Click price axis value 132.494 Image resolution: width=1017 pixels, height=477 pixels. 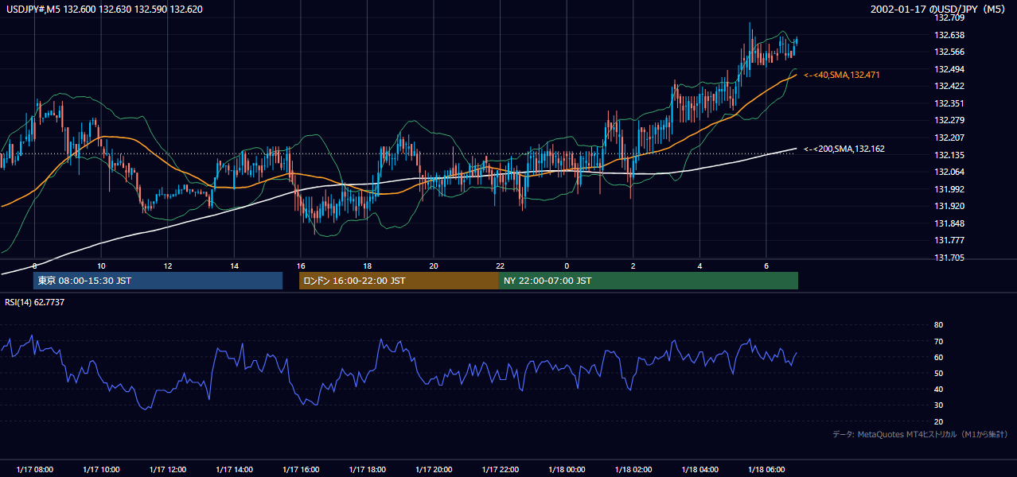[x=949, y=69]
